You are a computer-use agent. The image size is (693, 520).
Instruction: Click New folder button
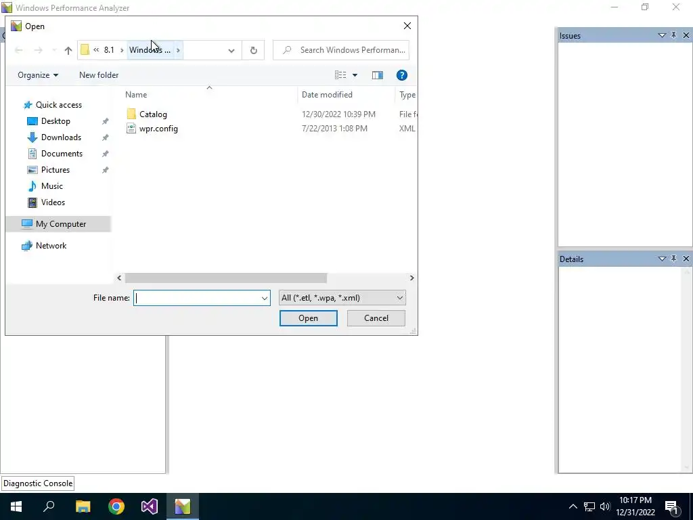pyautogui.click(x=99, y=75)
